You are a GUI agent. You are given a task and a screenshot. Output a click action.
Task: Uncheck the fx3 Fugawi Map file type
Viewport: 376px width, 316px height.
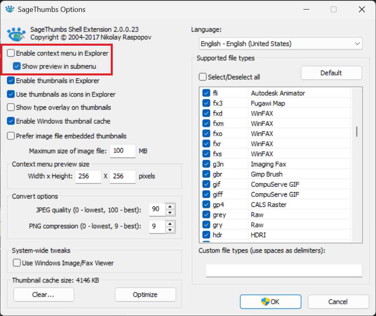pyautogui.click(x=206, y=103)
